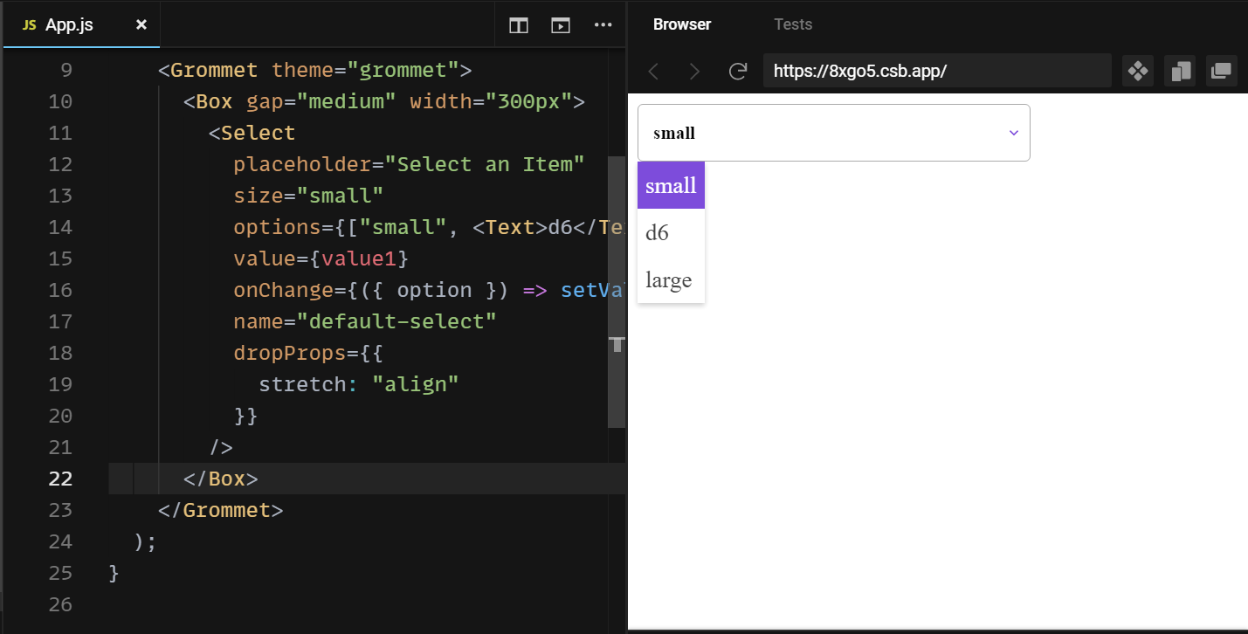Click line number 14 in the editor

60,226
